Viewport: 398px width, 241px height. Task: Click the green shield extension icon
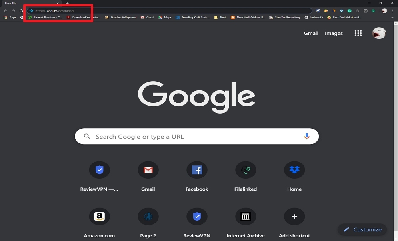pyautogui.click(x=373, y=11)
